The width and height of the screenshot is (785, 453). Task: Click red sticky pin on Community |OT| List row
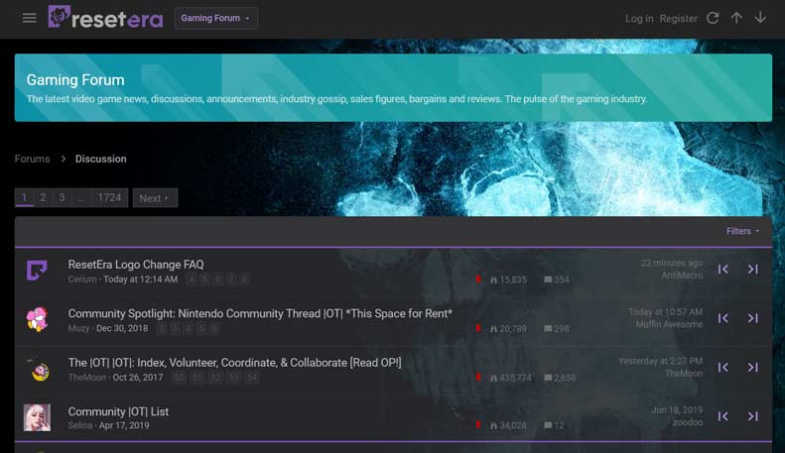point(478,424)
